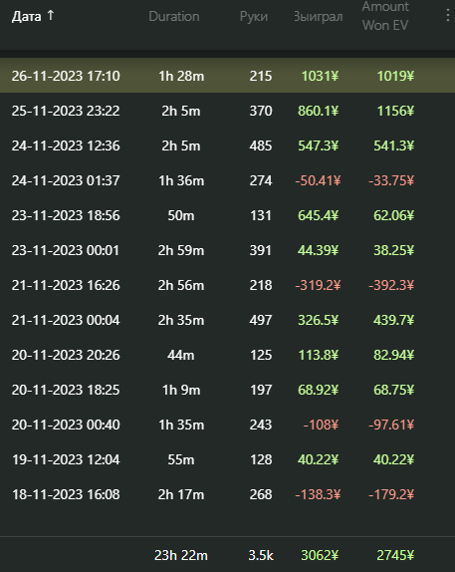Sort by Amount Won EV header
The width and height of the screenshot is (455, 572).
pos(385,16)
